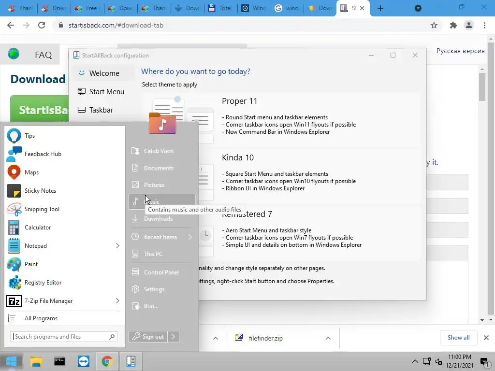Open the Calub Viem user folder
The image size is (495, 371).
162,151
